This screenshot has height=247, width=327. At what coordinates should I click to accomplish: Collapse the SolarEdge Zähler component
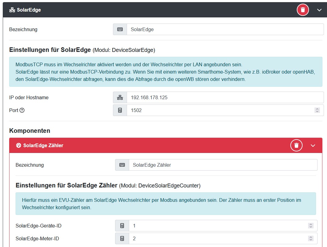tap(313, 146)
